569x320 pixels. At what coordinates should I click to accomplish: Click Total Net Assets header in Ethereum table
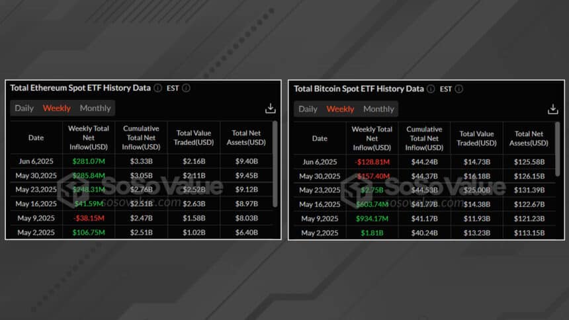[x=246, y=138]
